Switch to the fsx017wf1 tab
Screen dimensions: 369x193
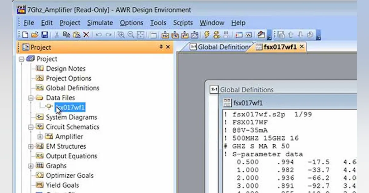pyautogui.click(x=276, y=47)
